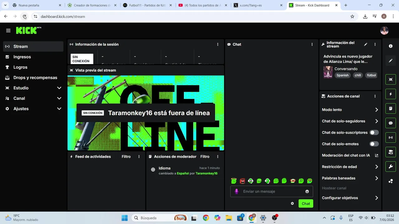
Task: Insert the angel halo emote
Action: tap(234, 181)
